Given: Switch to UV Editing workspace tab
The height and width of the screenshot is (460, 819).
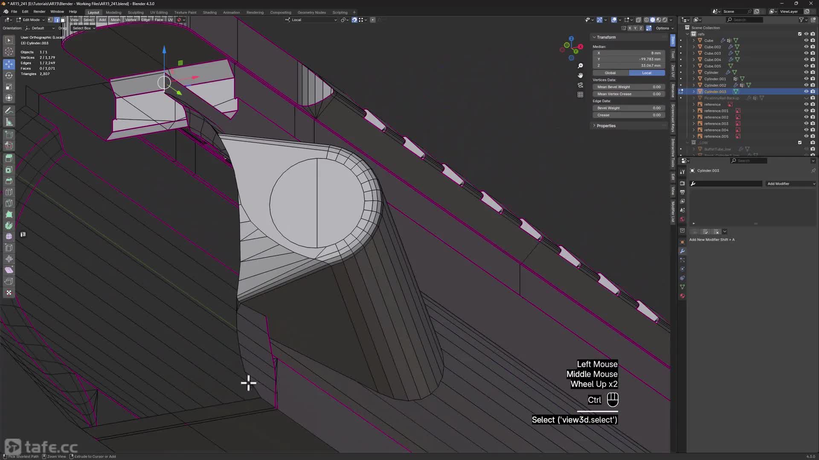Looking at the screenshot, I should click(x=159, y=12).
